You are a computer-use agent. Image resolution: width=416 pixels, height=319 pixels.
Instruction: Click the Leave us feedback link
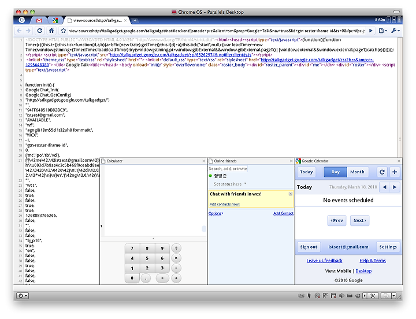(324, 261)
